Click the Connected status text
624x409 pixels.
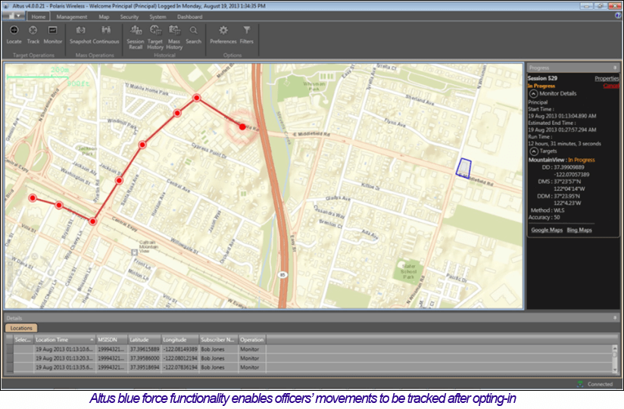(600, 384)
